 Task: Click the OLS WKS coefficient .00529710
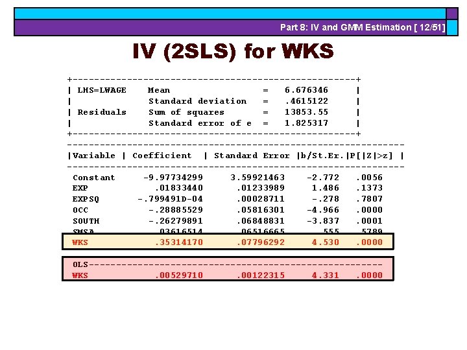click(179, 275)
